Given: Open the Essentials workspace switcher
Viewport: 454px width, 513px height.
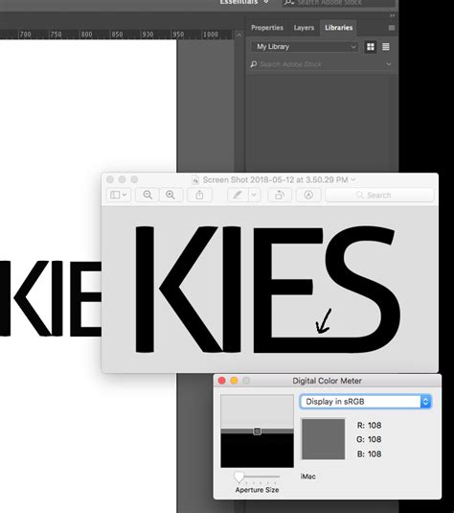Looking at the screenshot, I should coord(243,2).
